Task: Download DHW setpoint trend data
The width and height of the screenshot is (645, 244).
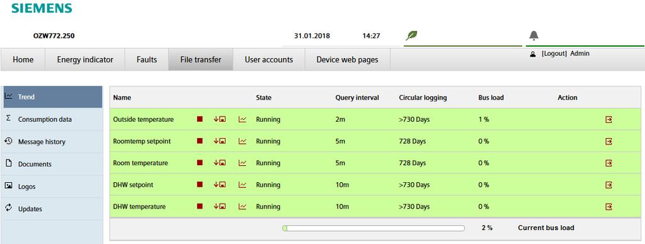Action: [220, 185]
